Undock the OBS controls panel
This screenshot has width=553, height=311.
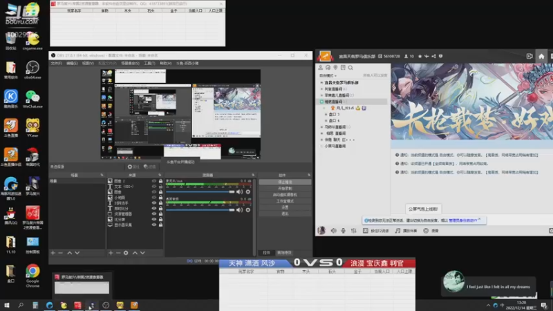309,175
